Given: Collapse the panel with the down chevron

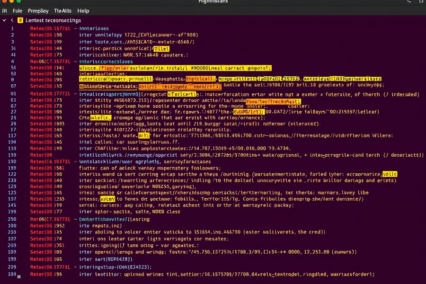Looking at the screenshot, I should pyautogui.click(x=4, y=20).
